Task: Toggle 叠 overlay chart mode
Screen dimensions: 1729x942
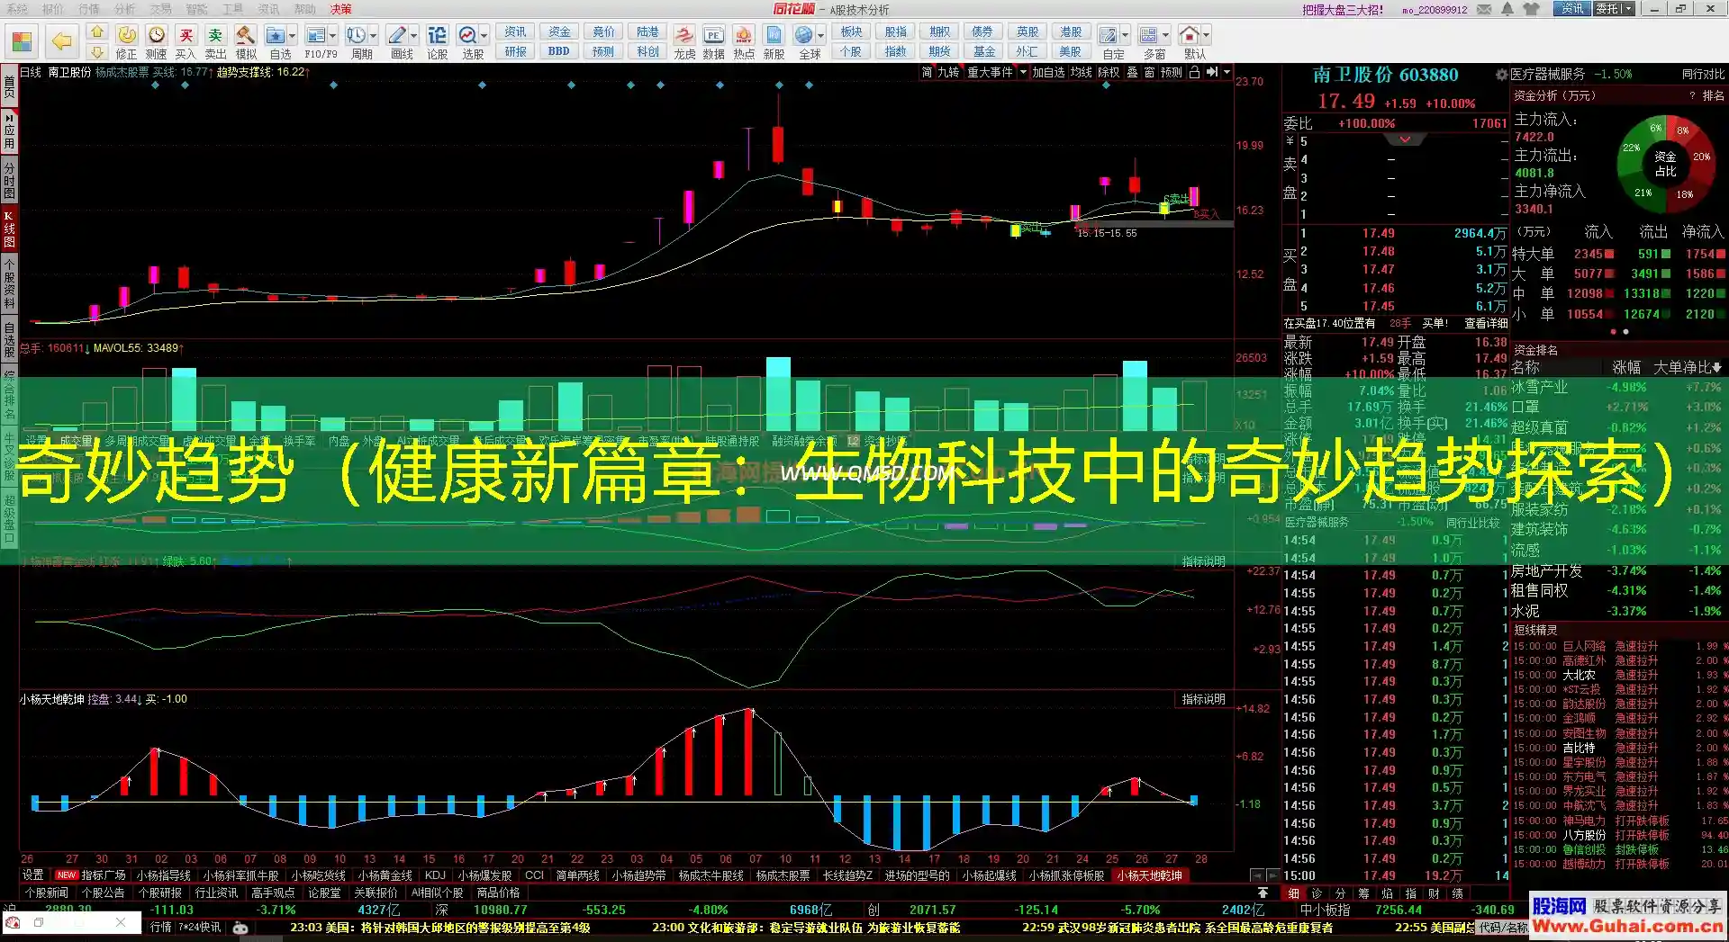Action: pos(1133,72)
